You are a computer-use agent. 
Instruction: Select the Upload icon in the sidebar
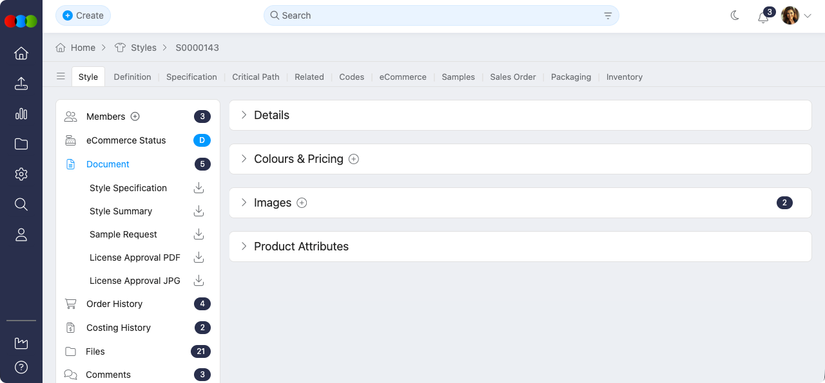(21, 84)
